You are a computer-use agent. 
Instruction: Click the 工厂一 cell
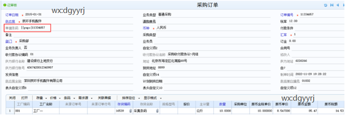pos(46,111)
